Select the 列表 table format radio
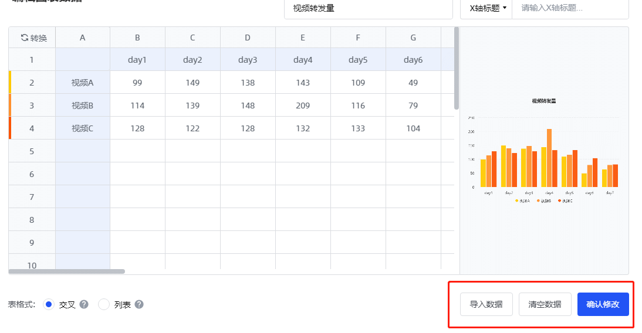The image size is (642, 333). [104, 304]
